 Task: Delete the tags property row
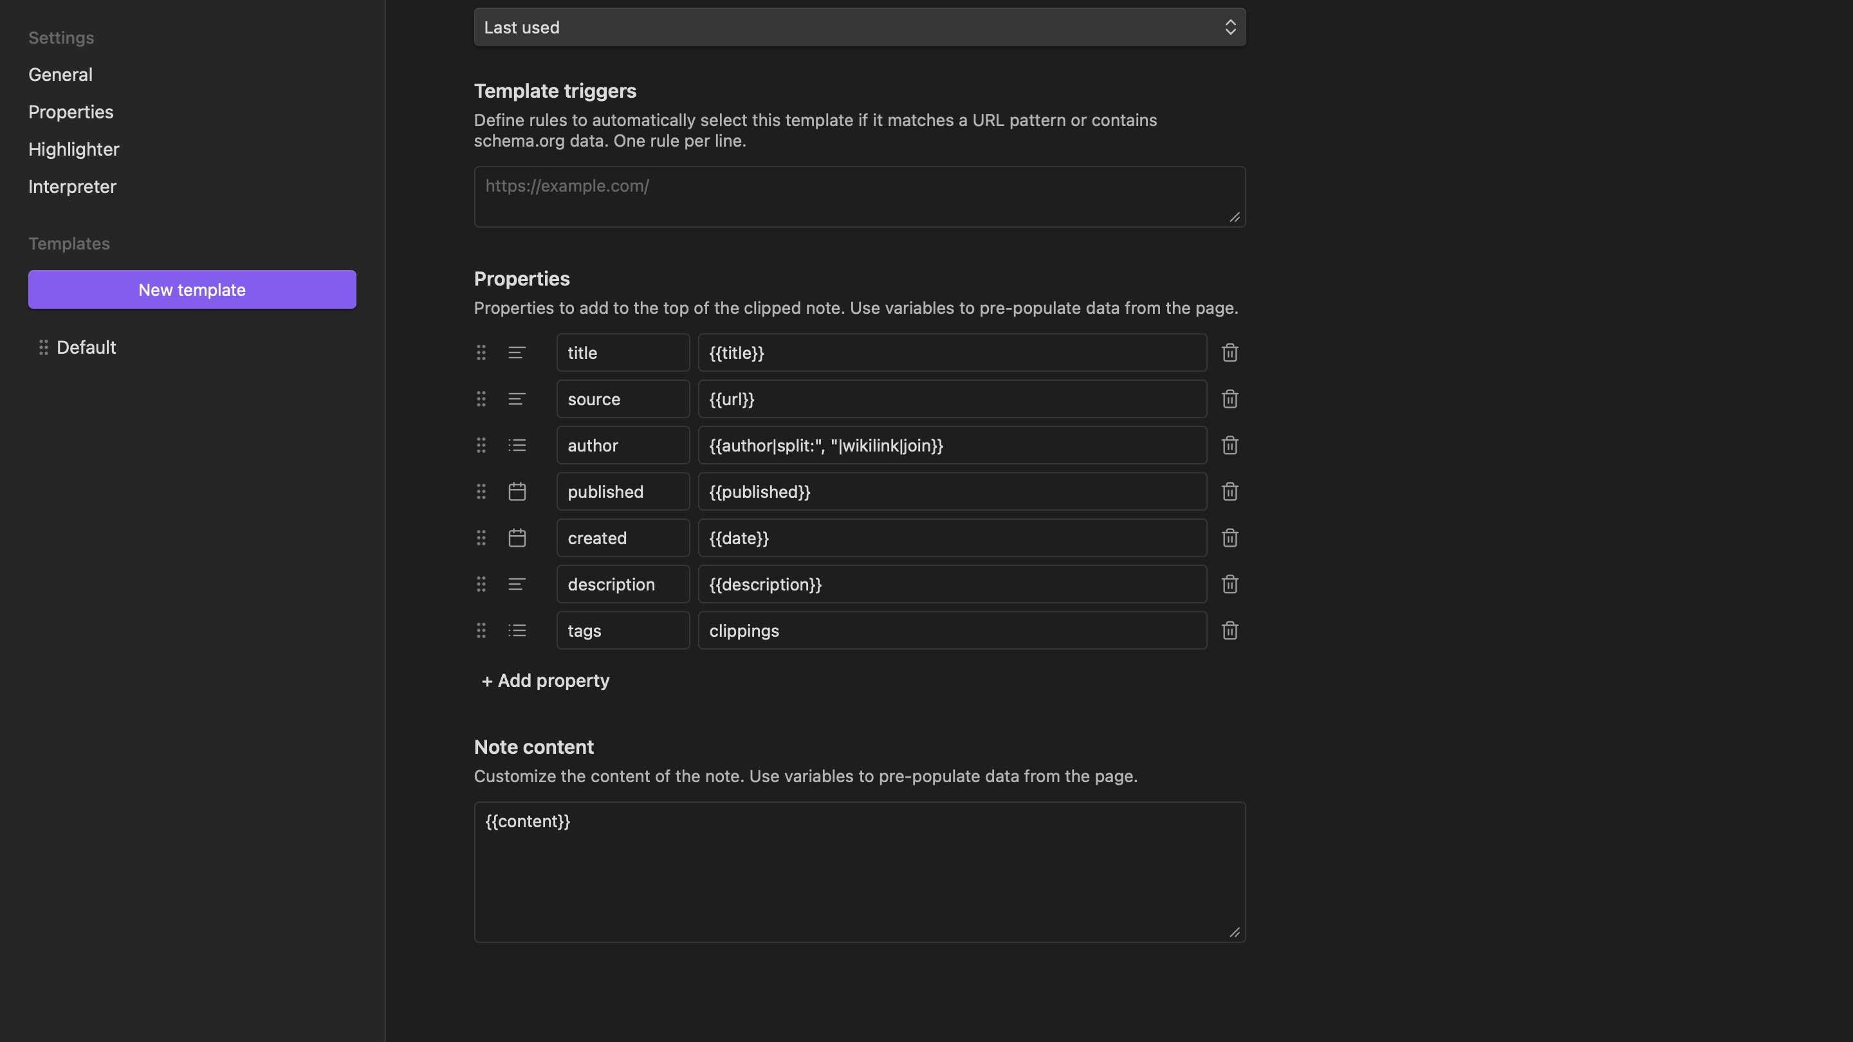[1230, 630]
